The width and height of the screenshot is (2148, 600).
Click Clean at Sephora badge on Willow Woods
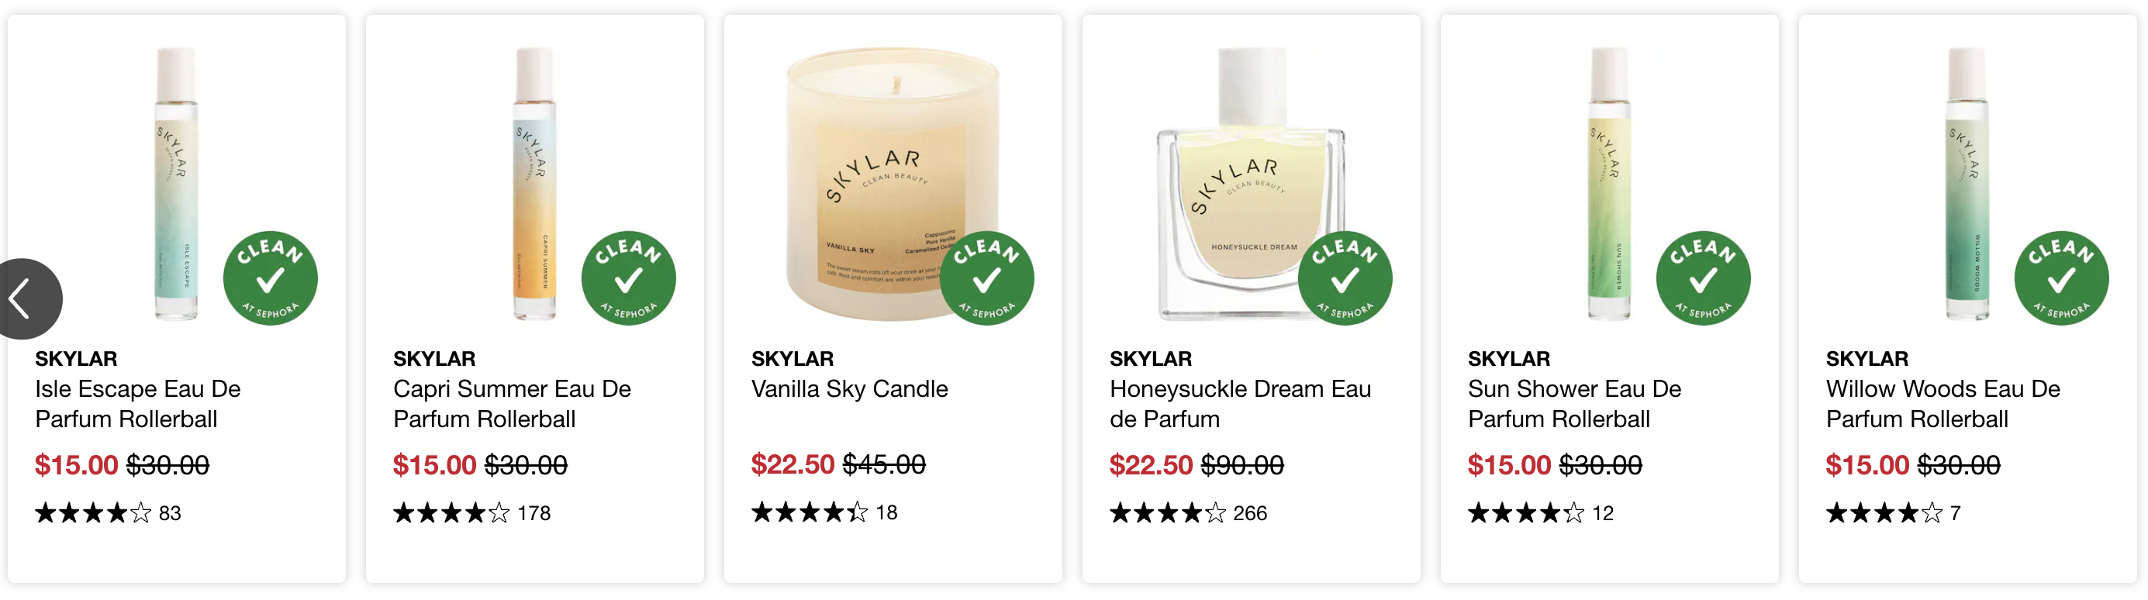click(2061, 278)
